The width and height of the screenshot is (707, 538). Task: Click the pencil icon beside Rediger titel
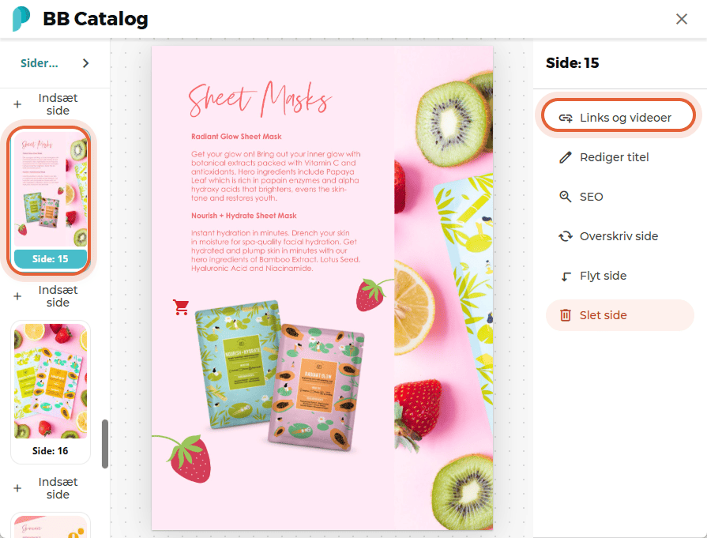pyautogui.click(x=566, y=157)
